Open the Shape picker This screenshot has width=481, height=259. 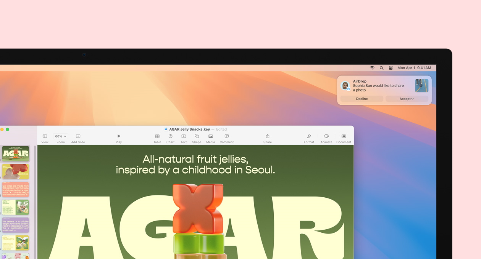(x=197, y=138)
